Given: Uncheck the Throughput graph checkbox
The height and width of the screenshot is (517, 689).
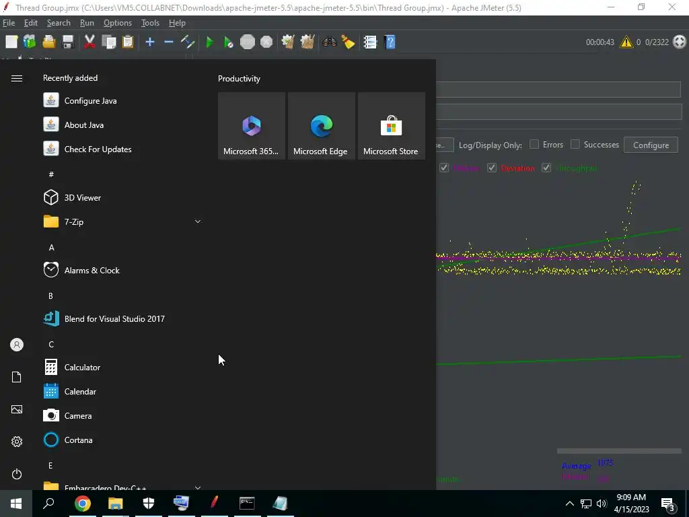Looking at the screenshot, I should click(x=546, y=168).
